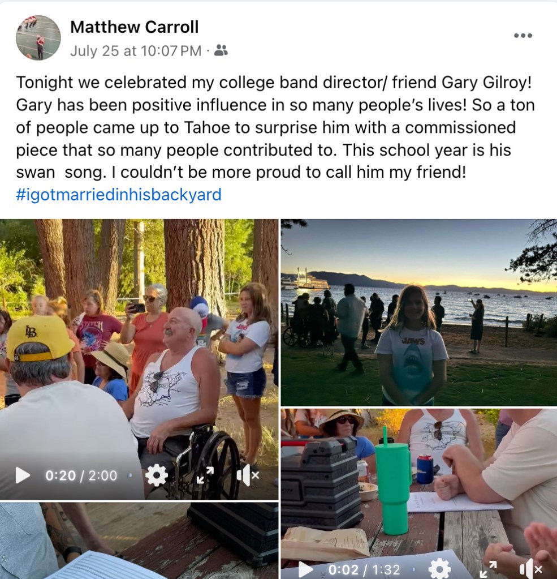Play the 1:32 picnic table video
Screen dimensions: 557x579
pyautogui.click(x=305, y=569)
